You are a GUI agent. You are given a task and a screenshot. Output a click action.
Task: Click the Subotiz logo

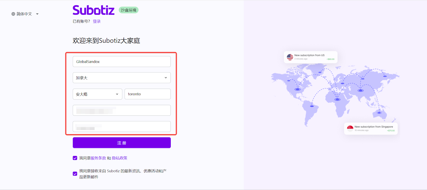93,10
